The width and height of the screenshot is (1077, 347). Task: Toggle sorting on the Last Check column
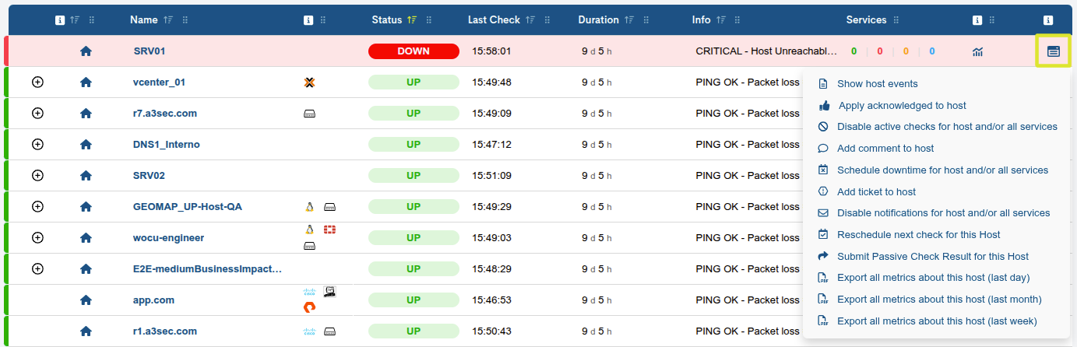pos(530,20)
